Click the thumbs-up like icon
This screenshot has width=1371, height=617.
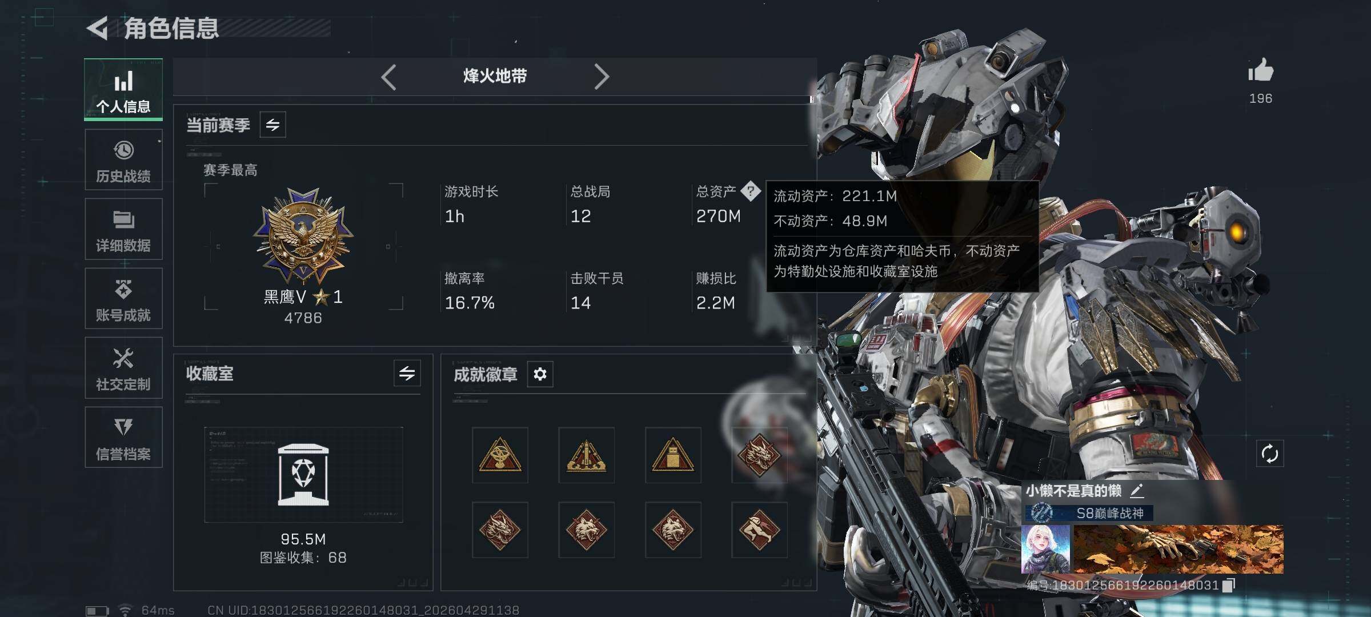[x=1260, y=71]
